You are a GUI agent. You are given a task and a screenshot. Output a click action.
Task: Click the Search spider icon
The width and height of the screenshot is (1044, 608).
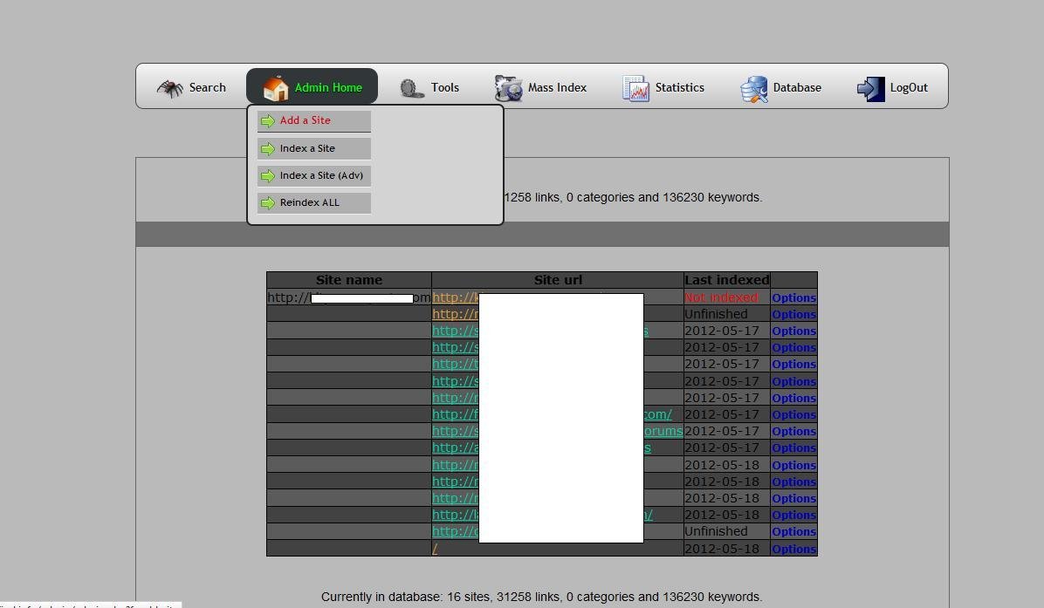(170, 87)
